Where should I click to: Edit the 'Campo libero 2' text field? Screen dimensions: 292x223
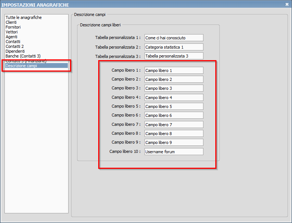point(174,79)
